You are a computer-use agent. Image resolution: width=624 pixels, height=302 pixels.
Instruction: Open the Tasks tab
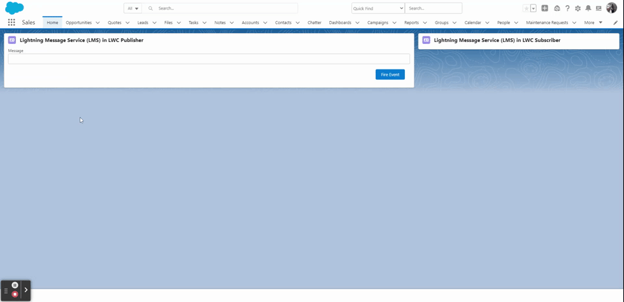point(194,23)
